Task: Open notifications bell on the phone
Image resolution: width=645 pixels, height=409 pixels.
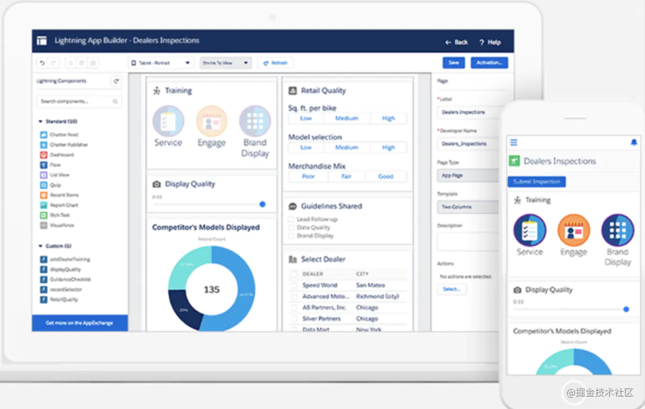Action: click(x=634, y=142)
